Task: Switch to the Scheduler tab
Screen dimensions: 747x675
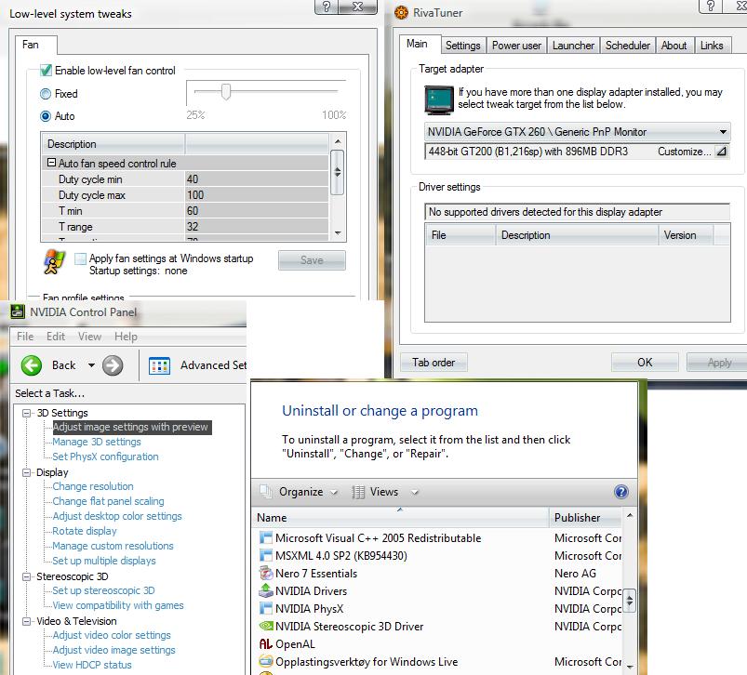Action: (627, 46)
